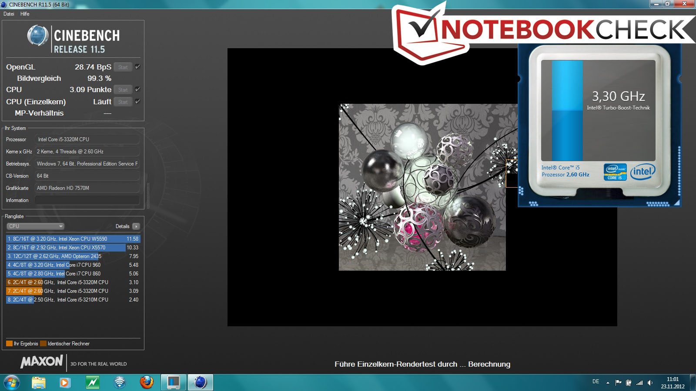Click the 3,30 GHz reading in the gadget
This screenshot has width=696, height=391.
tap(618, 96)
